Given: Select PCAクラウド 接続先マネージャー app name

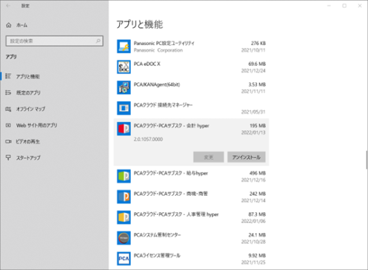Looking at the screenshot, I should [x=163, y=105].
